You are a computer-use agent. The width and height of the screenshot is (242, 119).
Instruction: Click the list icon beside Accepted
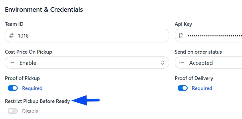[182, 63]
